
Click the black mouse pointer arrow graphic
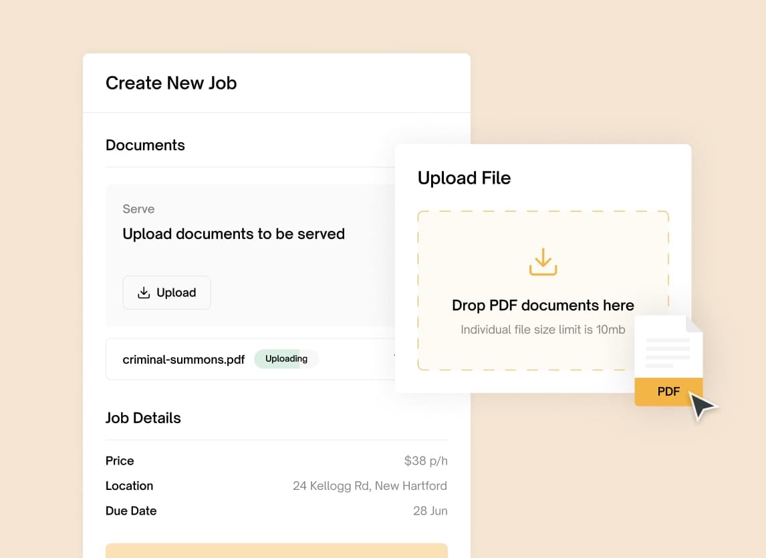point(702,406)
